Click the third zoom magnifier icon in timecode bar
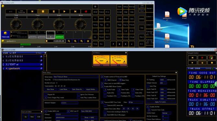The image size is (217, 121). coord(82,41)
